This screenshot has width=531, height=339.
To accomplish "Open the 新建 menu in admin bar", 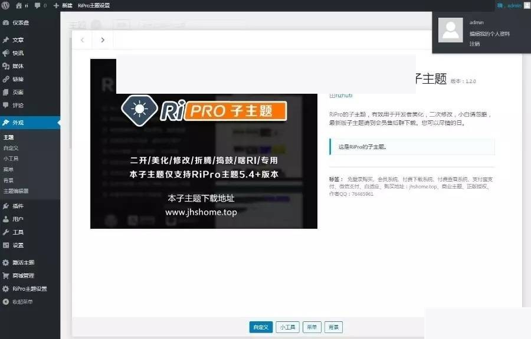I will point(63,5).
